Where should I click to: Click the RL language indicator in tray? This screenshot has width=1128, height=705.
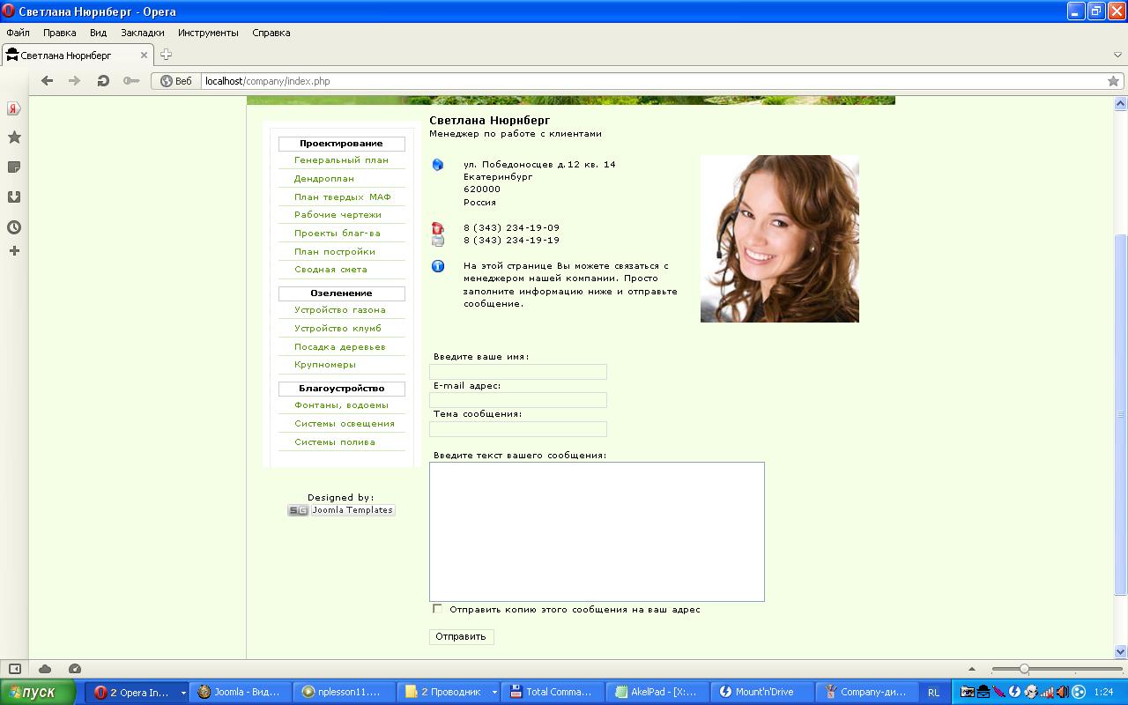click(934, 693)
